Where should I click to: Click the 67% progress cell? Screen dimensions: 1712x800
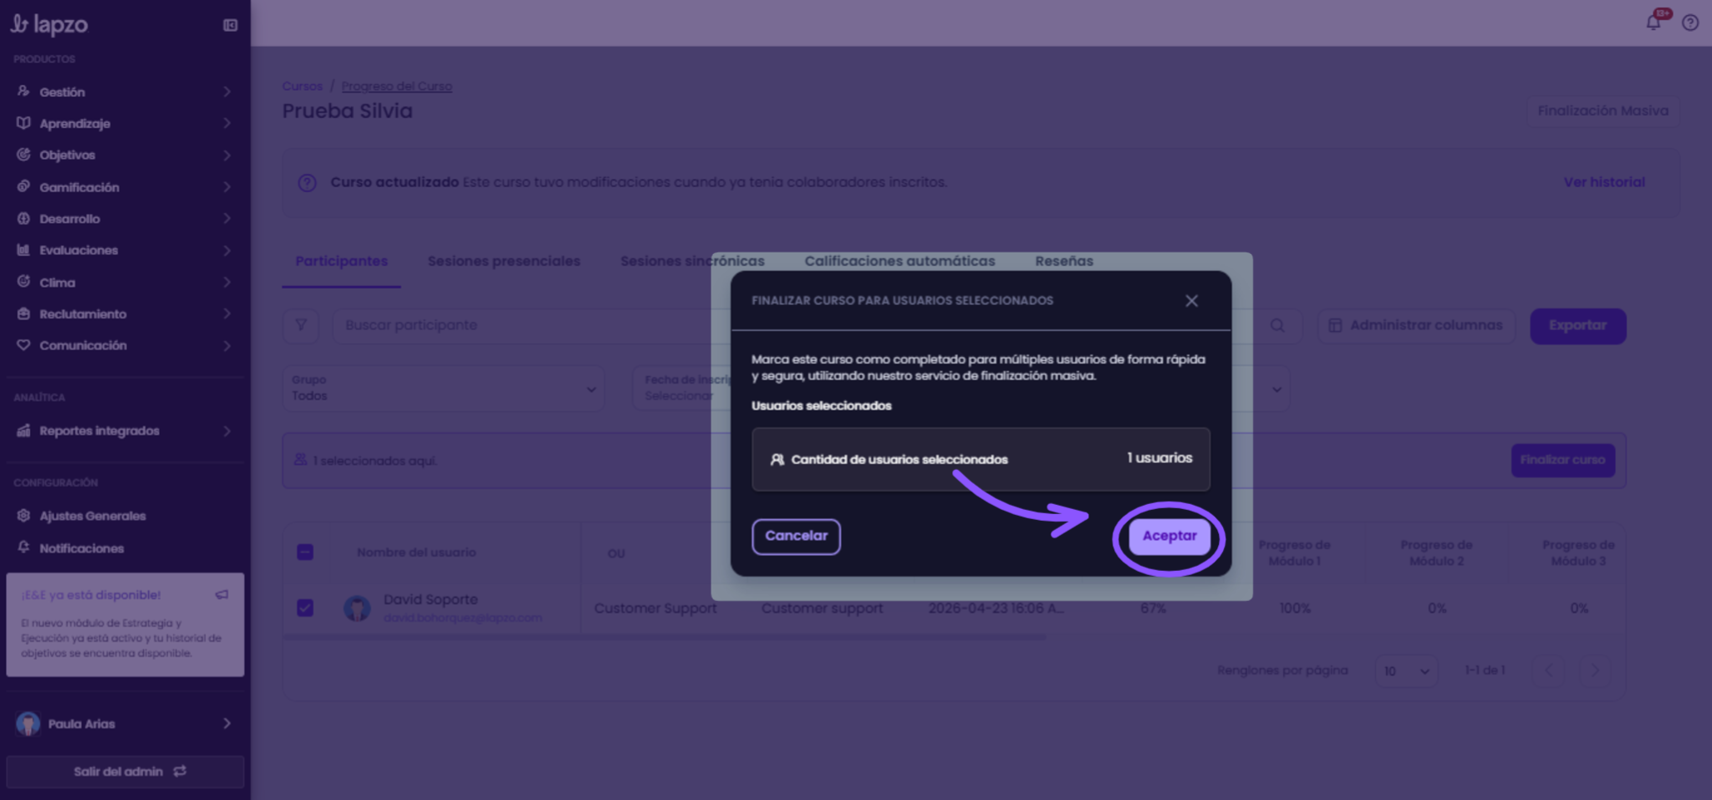pyautogui.click(x=1153, y=608)
